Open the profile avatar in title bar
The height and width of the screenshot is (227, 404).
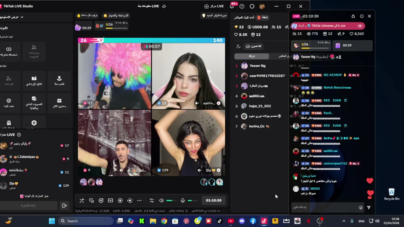[x=262, y=6]
